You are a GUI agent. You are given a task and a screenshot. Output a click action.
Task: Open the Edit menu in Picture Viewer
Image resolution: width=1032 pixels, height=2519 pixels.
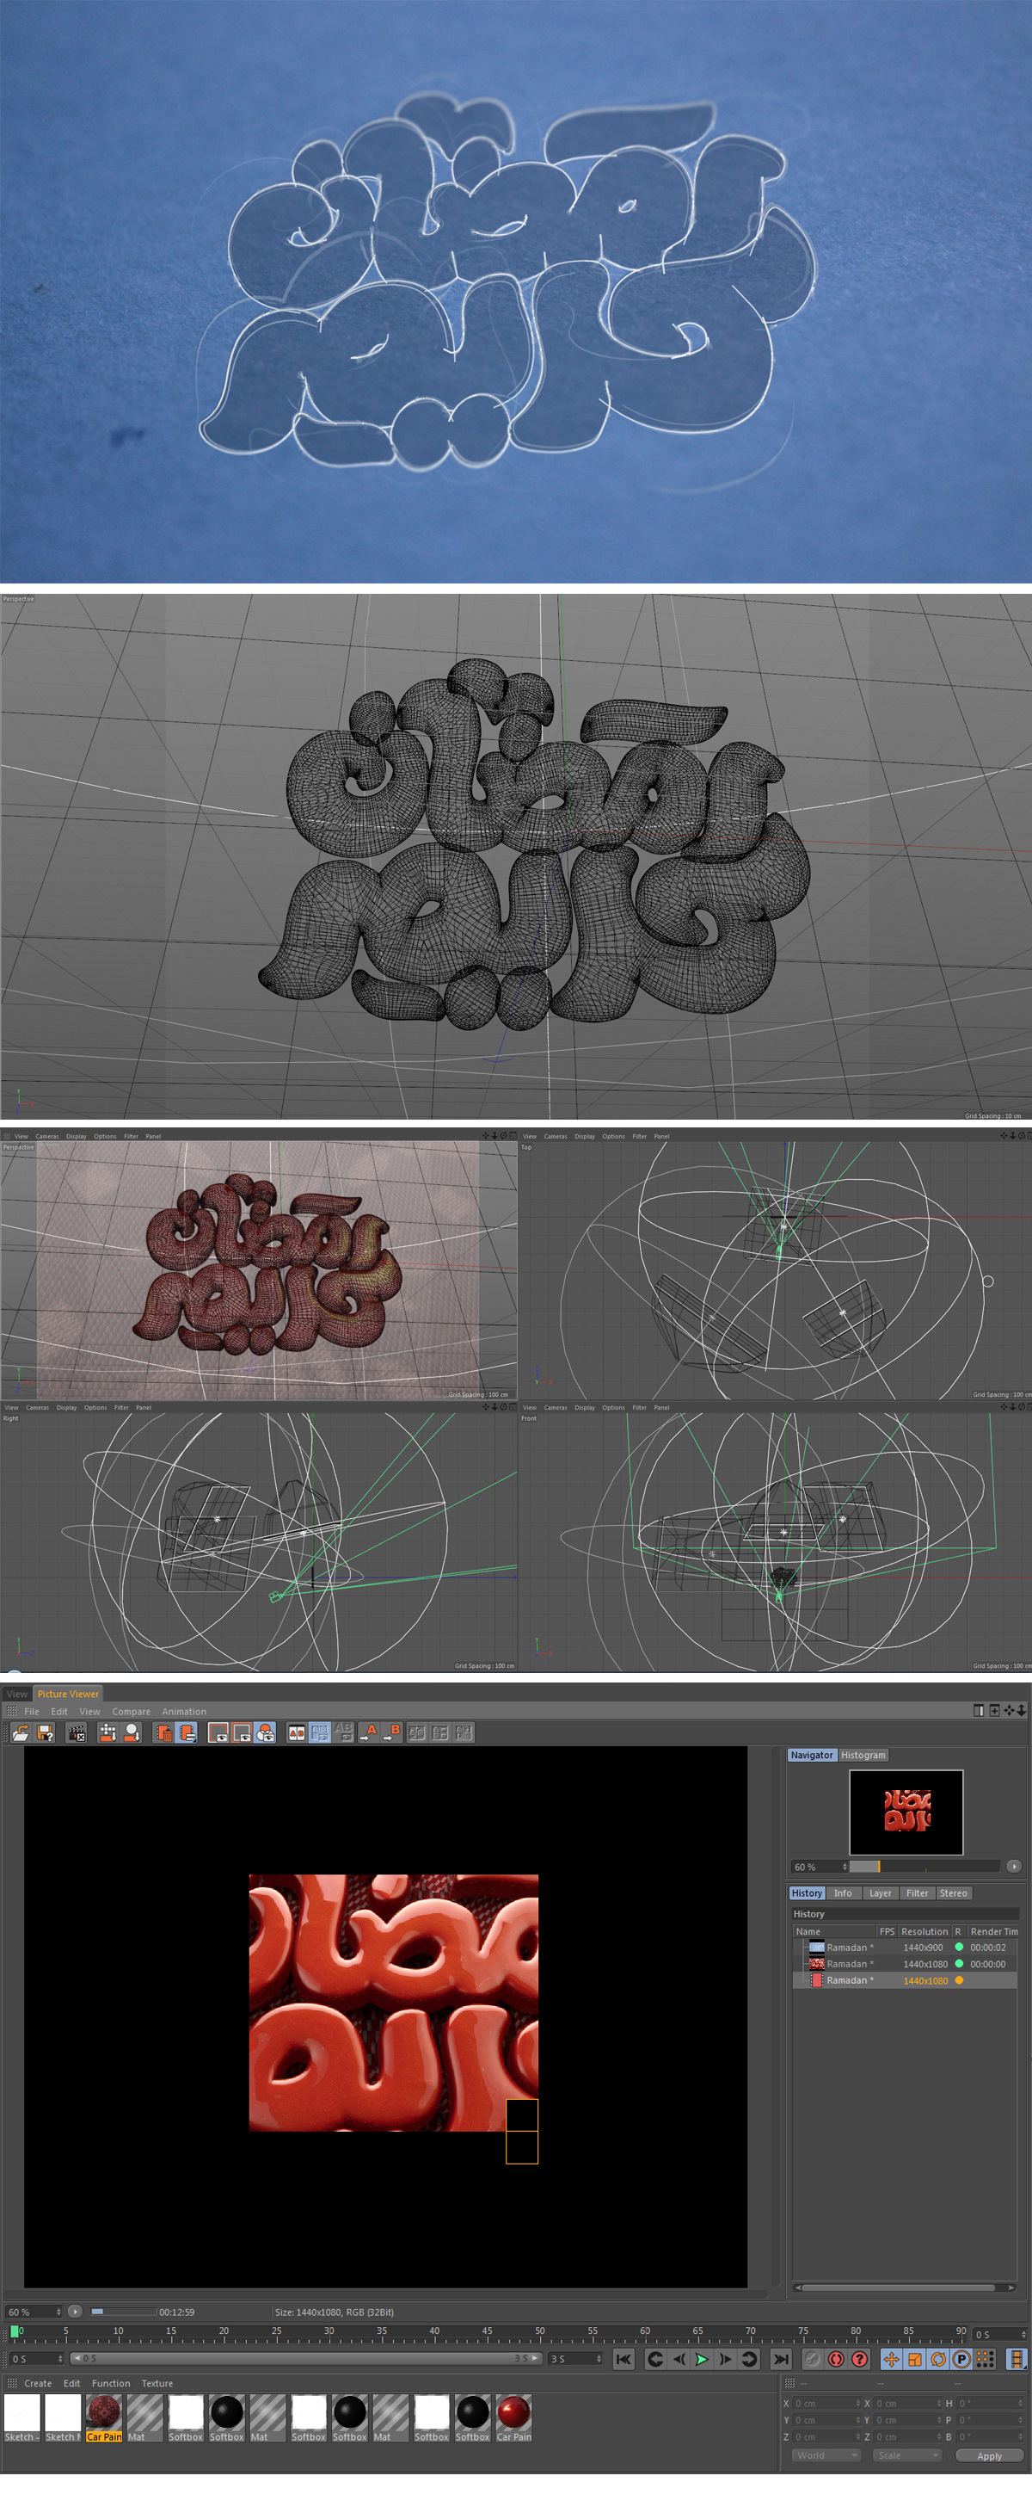coord(59,1711)
